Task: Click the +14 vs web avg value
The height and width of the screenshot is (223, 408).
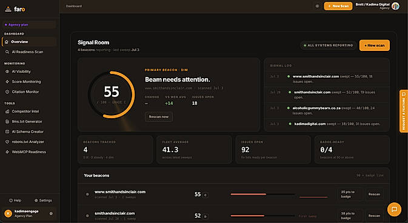Action: [x=169, y=103]
